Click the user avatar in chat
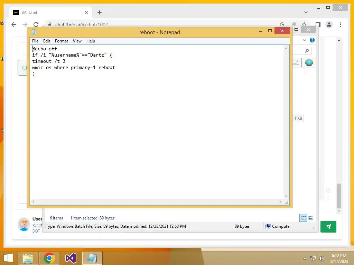Image resolution: width=354 pixels, height=265 pixels. 24,224
